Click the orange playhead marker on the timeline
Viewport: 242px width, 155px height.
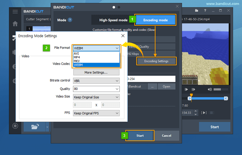(191, 95)
